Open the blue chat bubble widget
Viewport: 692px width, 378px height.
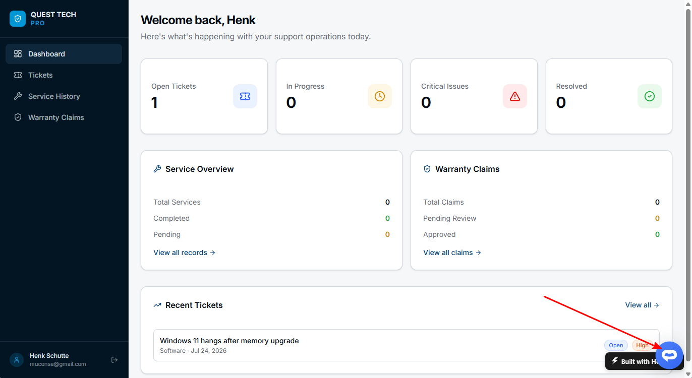point(669,355)
